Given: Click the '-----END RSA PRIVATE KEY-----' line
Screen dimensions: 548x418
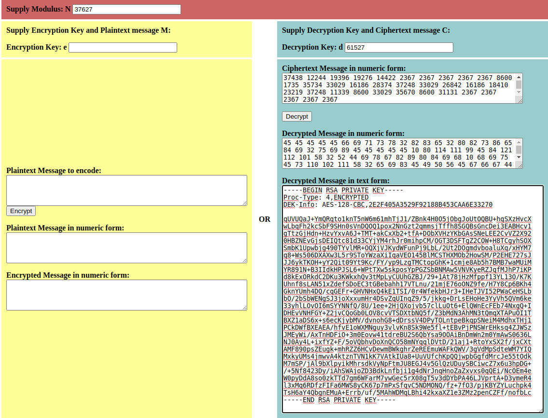Looking at the screenshot, I should [x=339, y=400].
